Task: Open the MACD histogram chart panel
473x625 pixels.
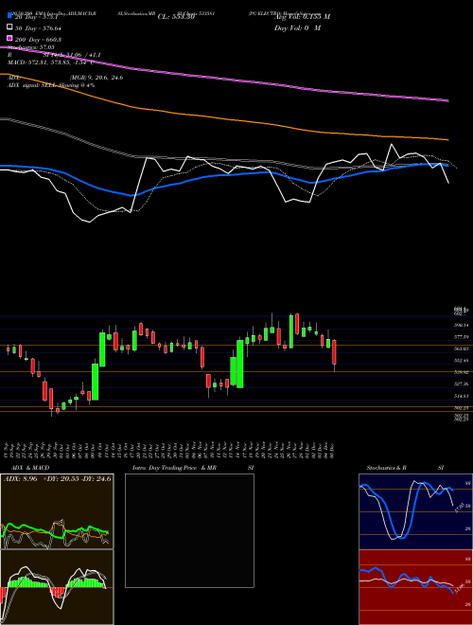Action: 57,587
